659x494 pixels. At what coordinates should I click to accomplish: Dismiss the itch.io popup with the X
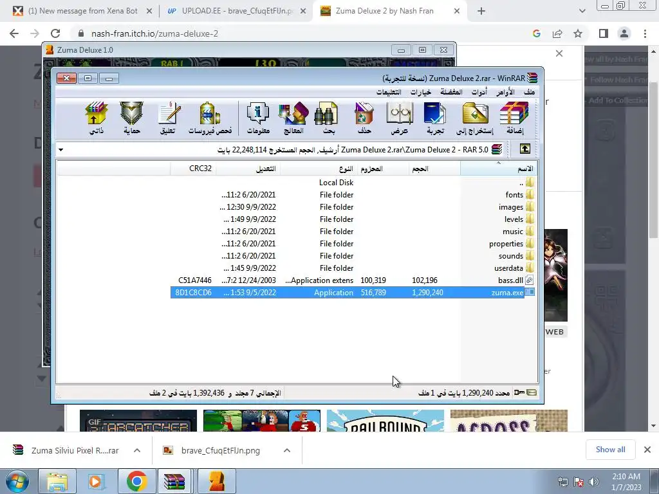pyautogui.click(x=559, y=53)
